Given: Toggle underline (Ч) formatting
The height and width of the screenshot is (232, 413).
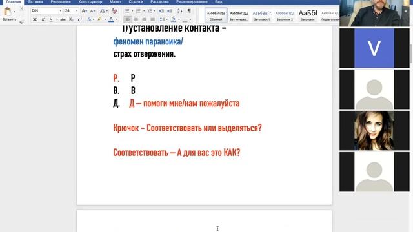Looking at the screenshot, I should (51, 19).
